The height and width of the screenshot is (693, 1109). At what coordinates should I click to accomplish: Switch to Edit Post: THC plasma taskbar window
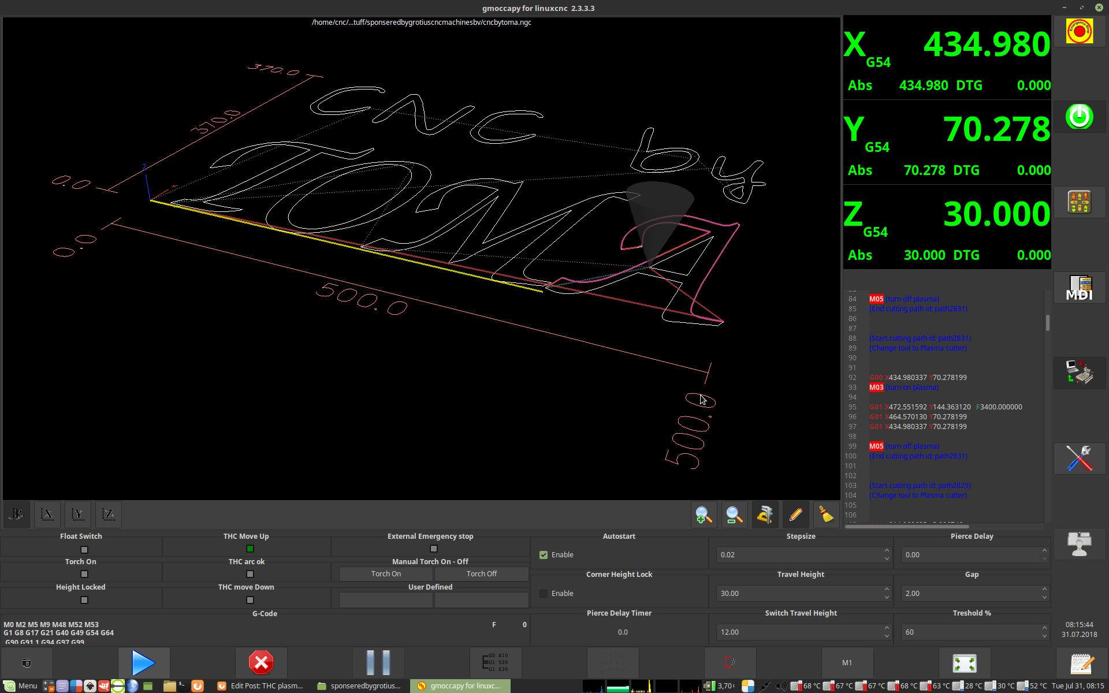(260, 685)
